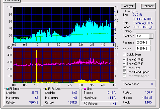Click the Koniec 4469 MB input field
This screenshot has width=160, height=109.
point(143,48)
